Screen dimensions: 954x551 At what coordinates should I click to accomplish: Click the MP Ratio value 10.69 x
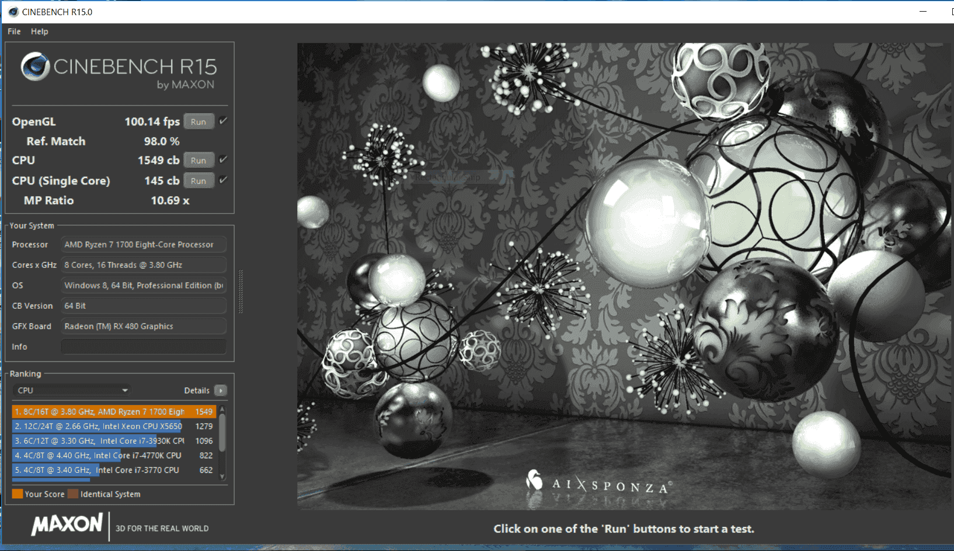[x=170, y=200]
